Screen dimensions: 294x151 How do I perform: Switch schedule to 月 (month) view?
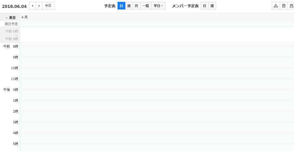pos(136,6)
